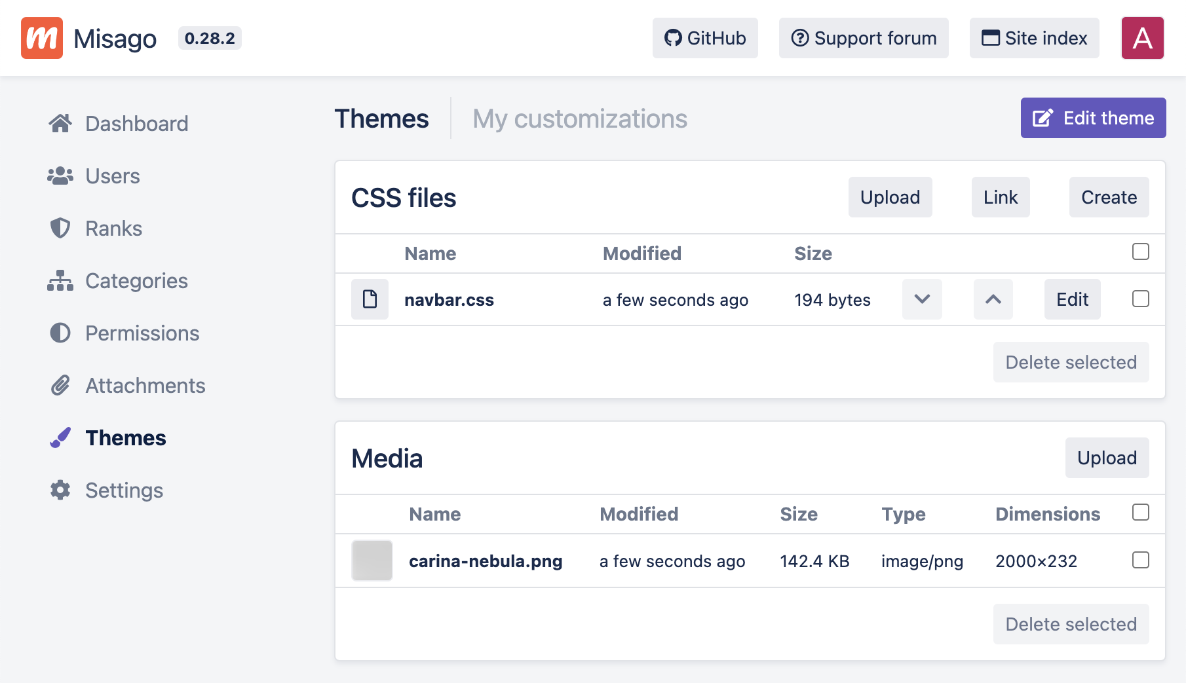
Task: Create a new CSS file
Action: (1109, 197)
